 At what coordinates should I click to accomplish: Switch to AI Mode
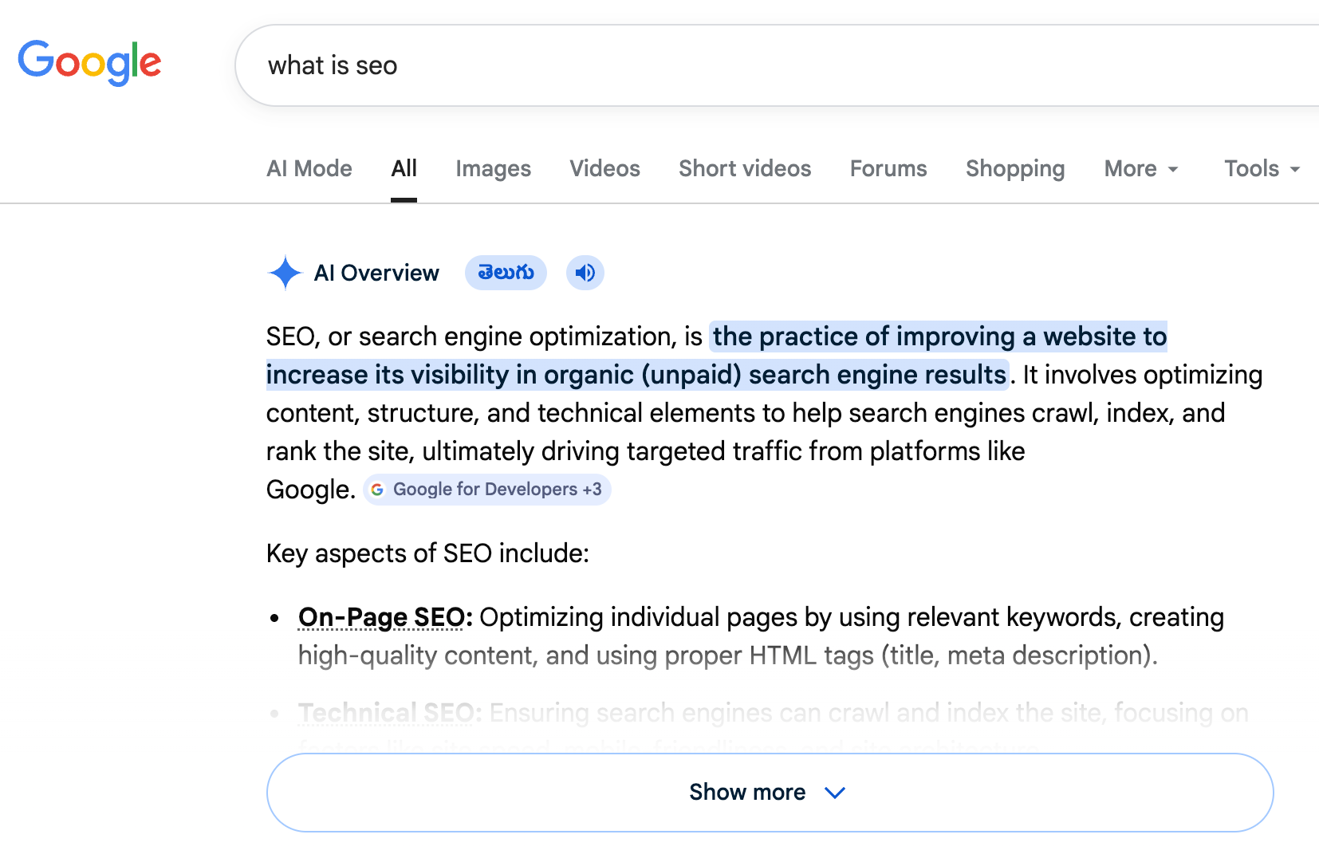309,168
